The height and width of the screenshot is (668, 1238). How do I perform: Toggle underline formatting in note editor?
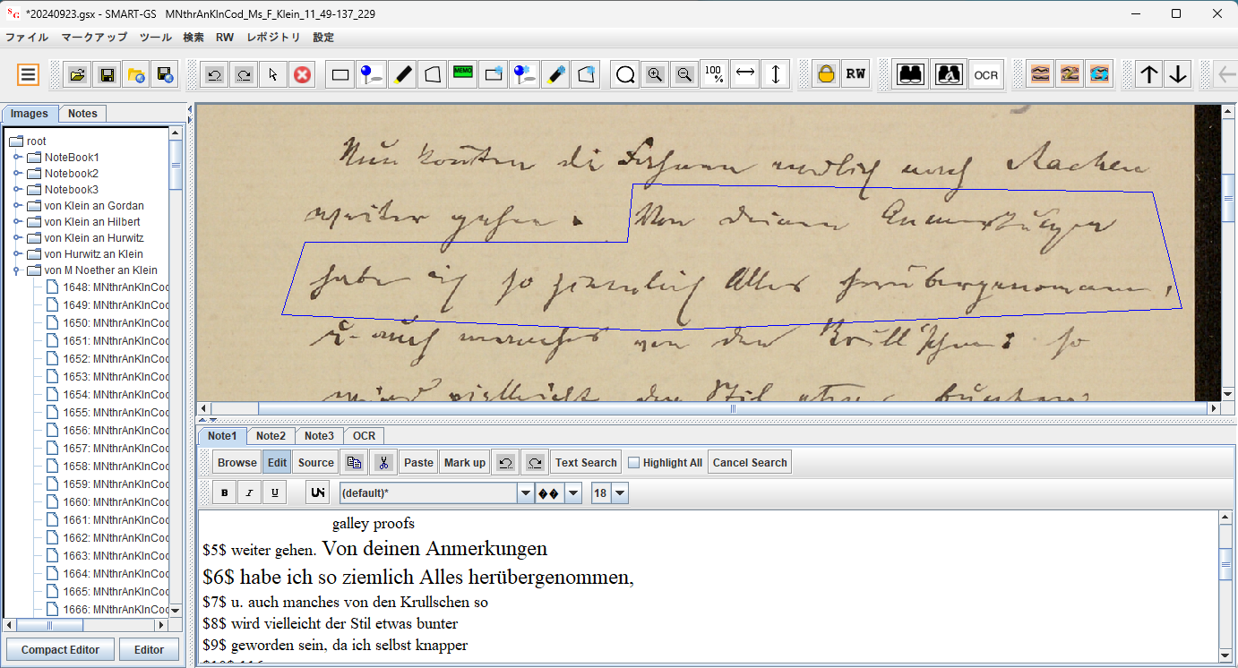pos(275,492)
